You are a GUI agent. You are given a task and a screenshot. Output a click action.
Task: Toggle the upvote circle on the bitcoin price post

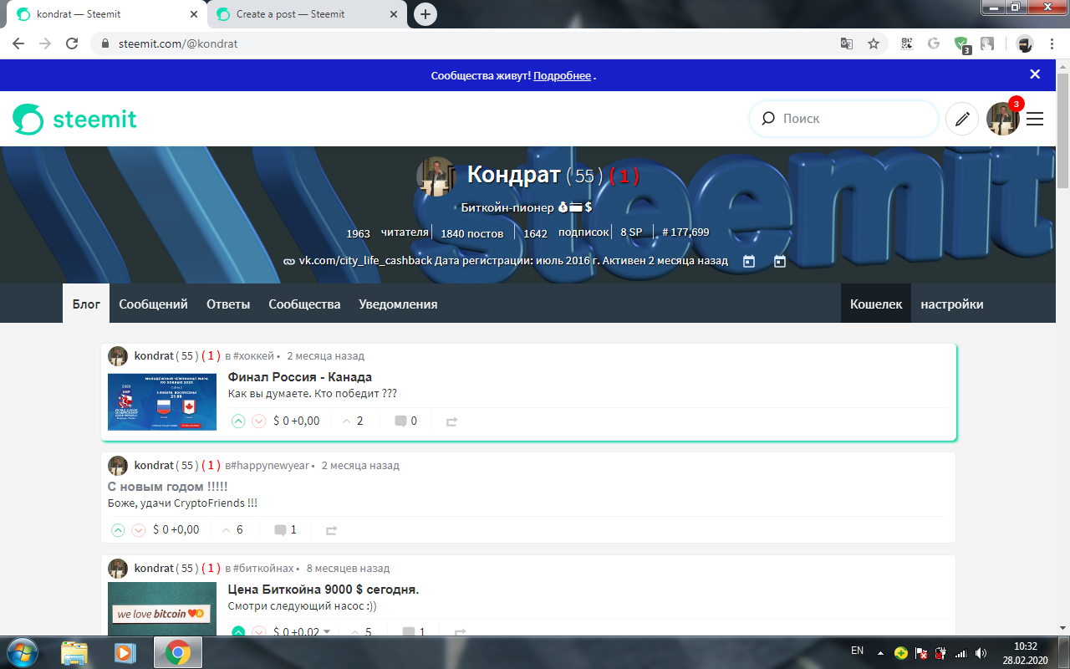click(238, 633)
